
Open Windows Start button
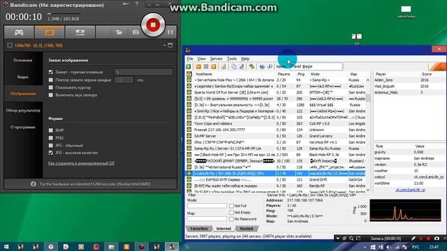[6, 246]
